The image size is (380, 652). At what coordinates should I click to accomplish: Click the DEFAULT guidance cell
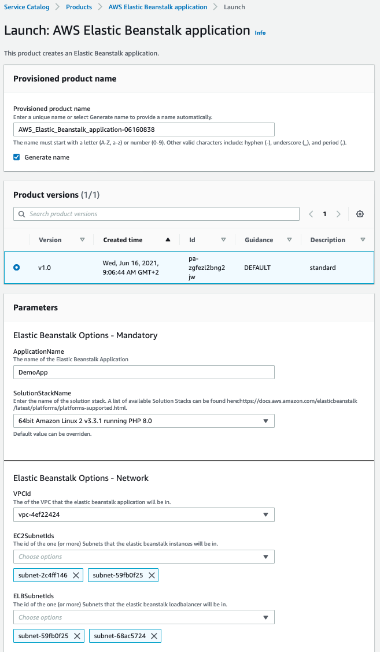tap(257, 268)
